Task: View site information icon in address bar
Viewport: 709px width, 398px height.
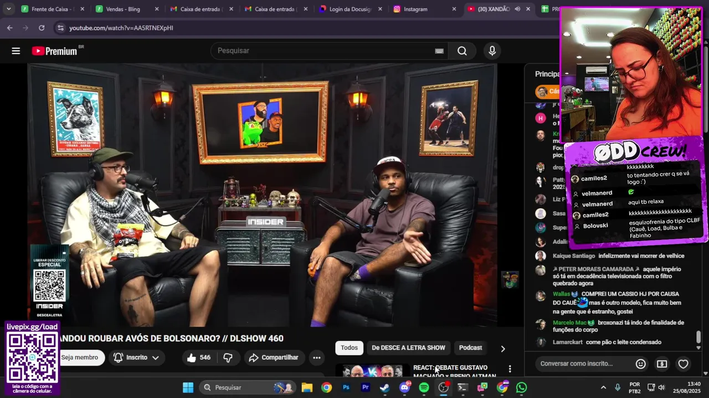Action: click(x=60, y=28)
